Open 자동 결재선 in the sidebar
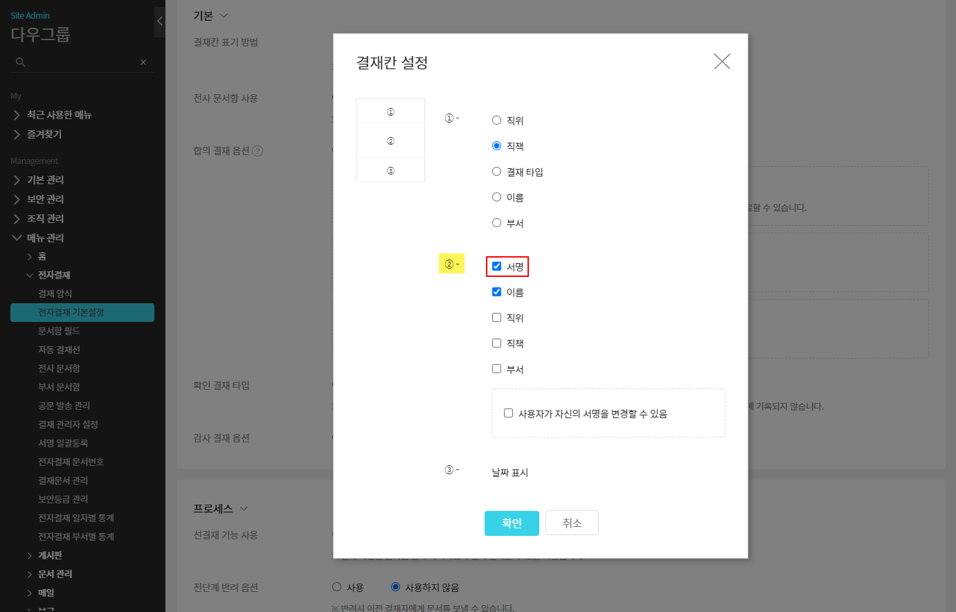This screenshot has height=612, width=956. 59,350
